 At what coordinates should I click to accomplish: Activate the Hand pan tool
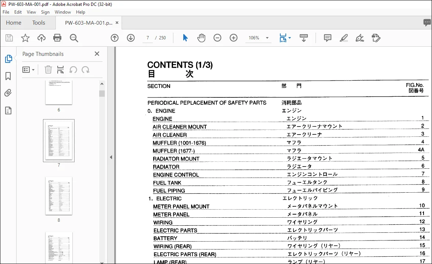(x=201, y=38)
